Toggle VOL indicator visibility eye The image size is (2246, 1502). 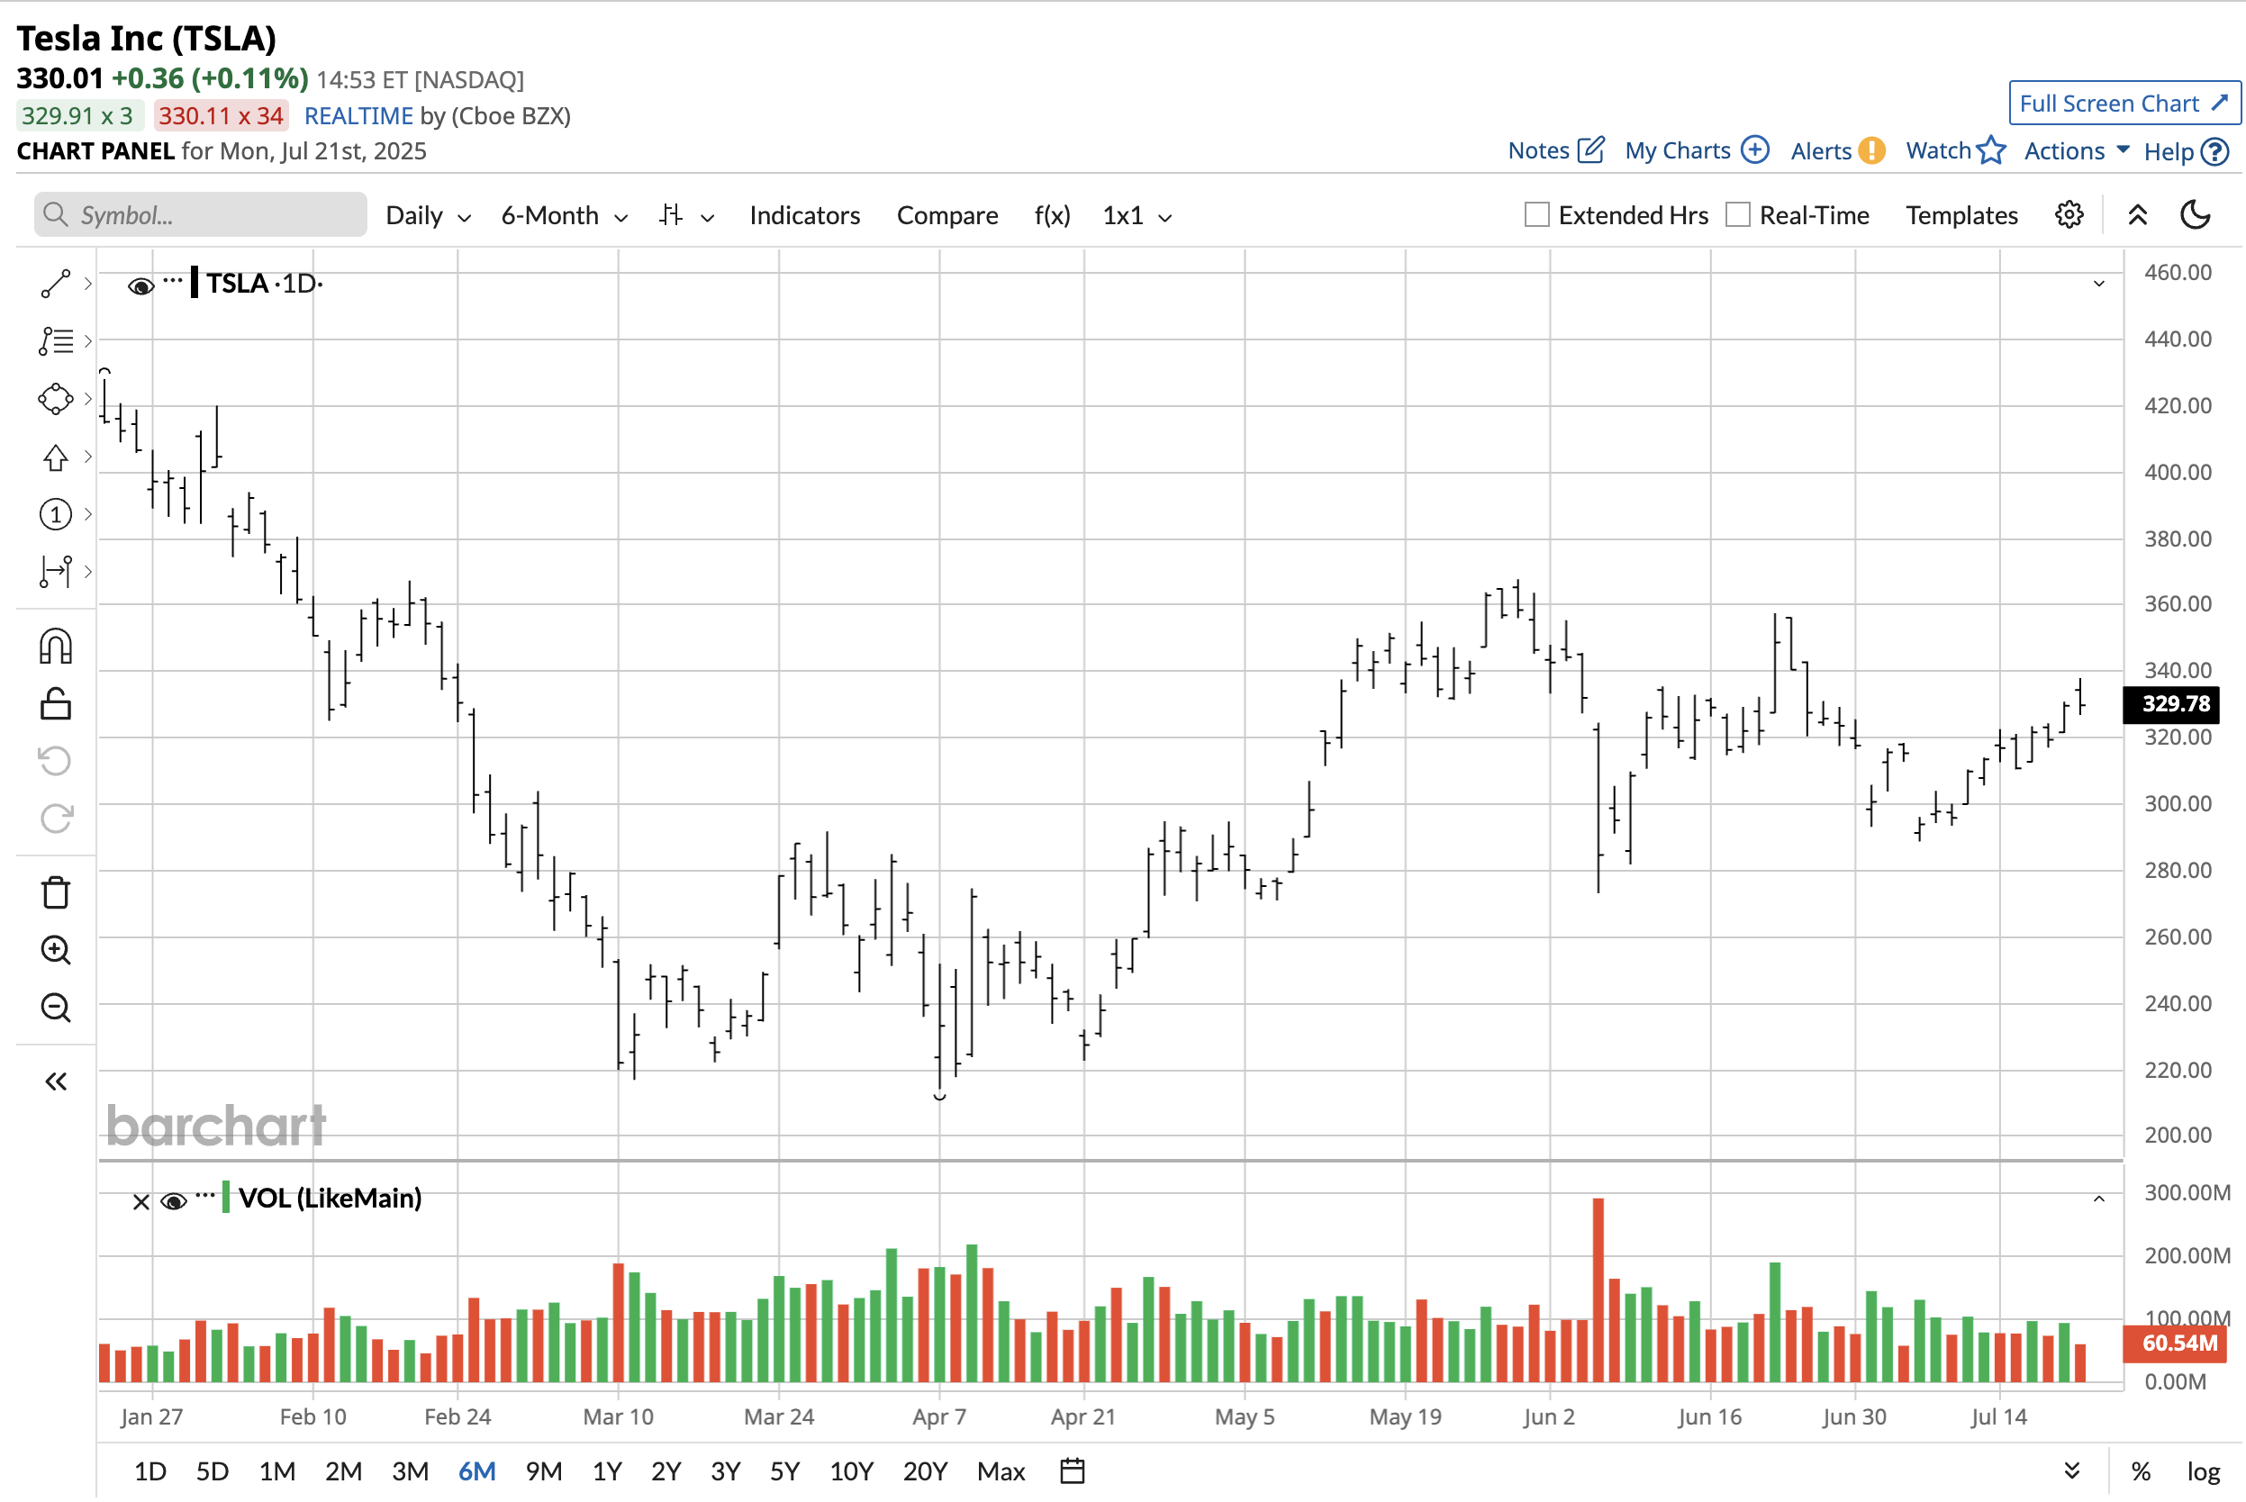174,1201
